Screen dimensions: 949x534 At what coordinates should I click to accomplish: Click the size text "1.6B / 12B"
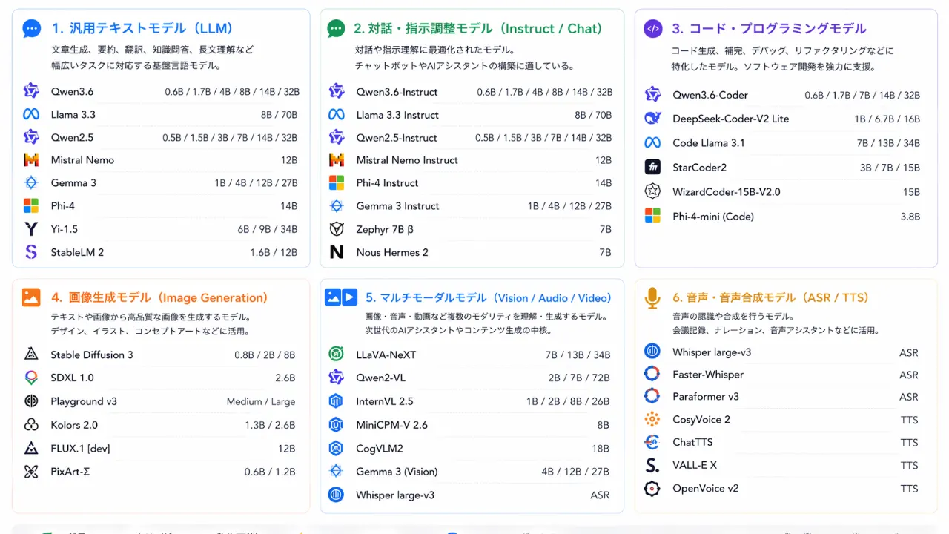[274, 252]
